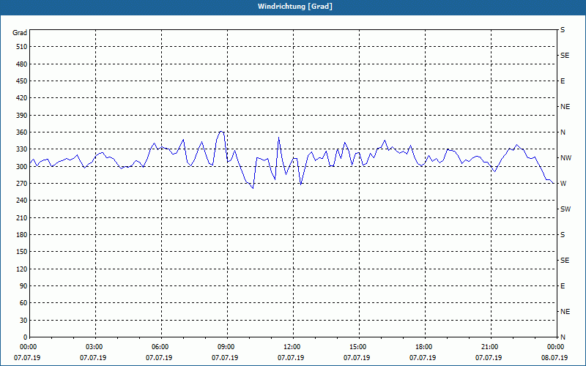The width and height of the screenshot is (586, 366).
Task: Click the N compass label beside the 360 gridline
Action: (x=563, y=132)
